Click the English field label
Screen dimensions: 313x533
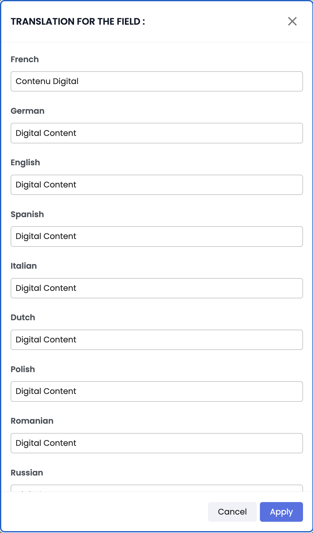[25, 162]
